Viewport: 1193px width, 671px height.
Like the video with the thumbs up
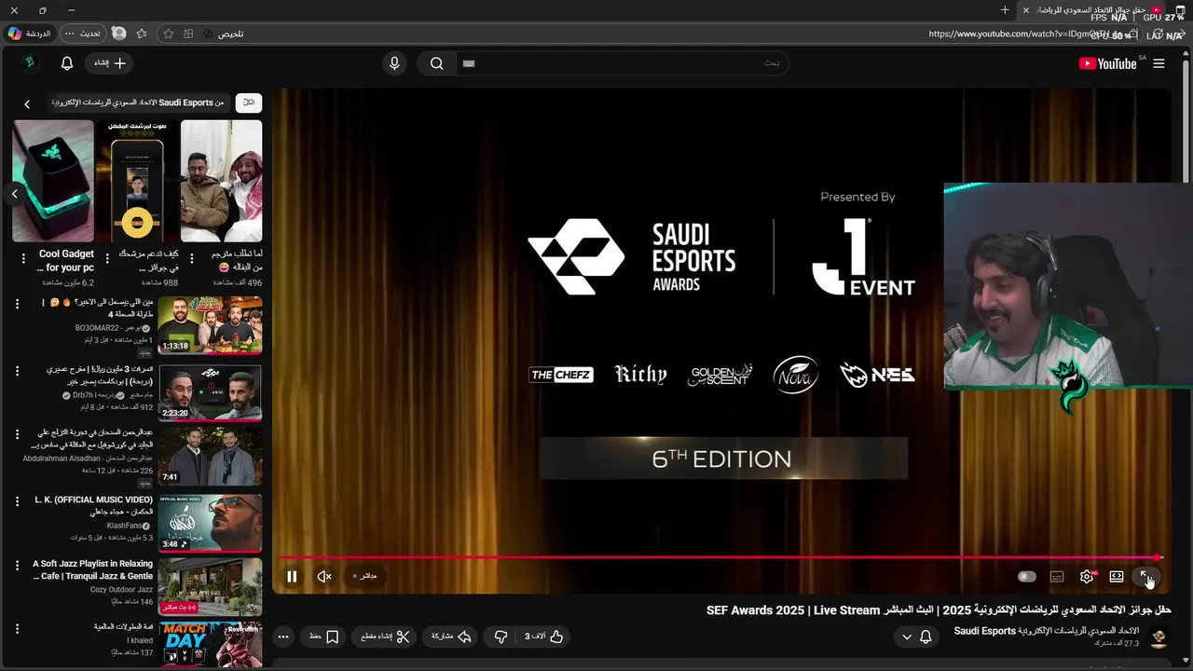544,637
